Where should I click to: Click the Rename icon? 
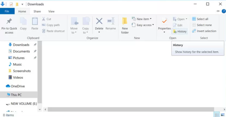tap(111, 21)
